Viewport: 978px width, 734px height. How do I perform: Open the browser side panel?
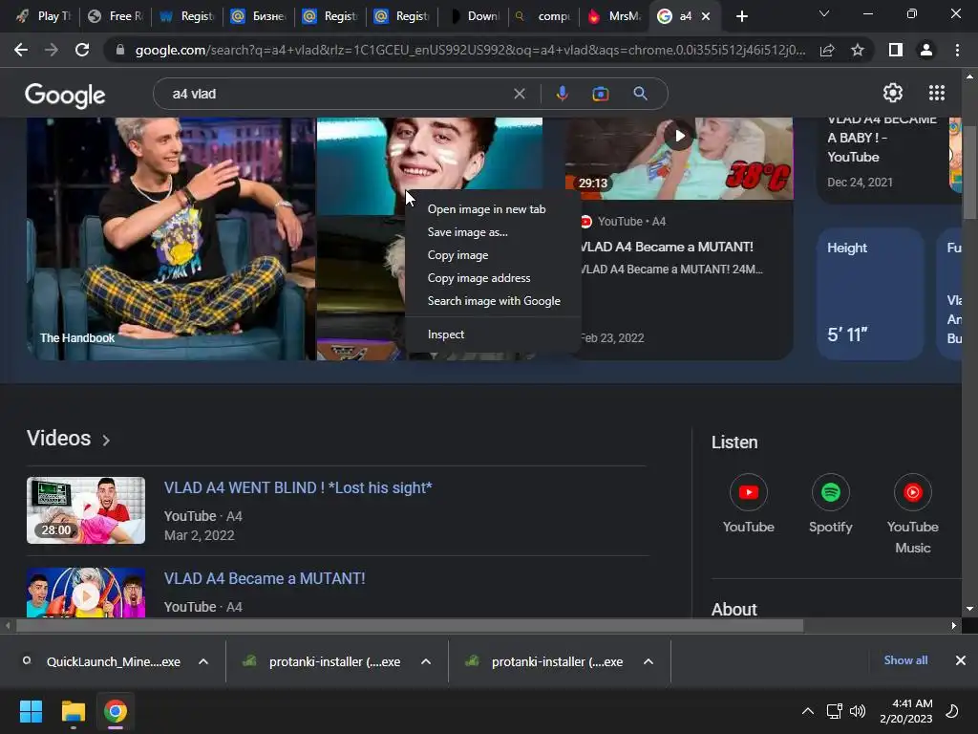pyautogui.click(x=896, y=50)
